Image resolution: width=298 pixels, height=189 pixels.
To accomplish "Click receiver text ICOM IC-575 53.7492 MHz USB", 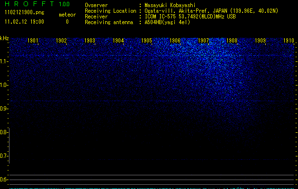I will click(190, 17).
